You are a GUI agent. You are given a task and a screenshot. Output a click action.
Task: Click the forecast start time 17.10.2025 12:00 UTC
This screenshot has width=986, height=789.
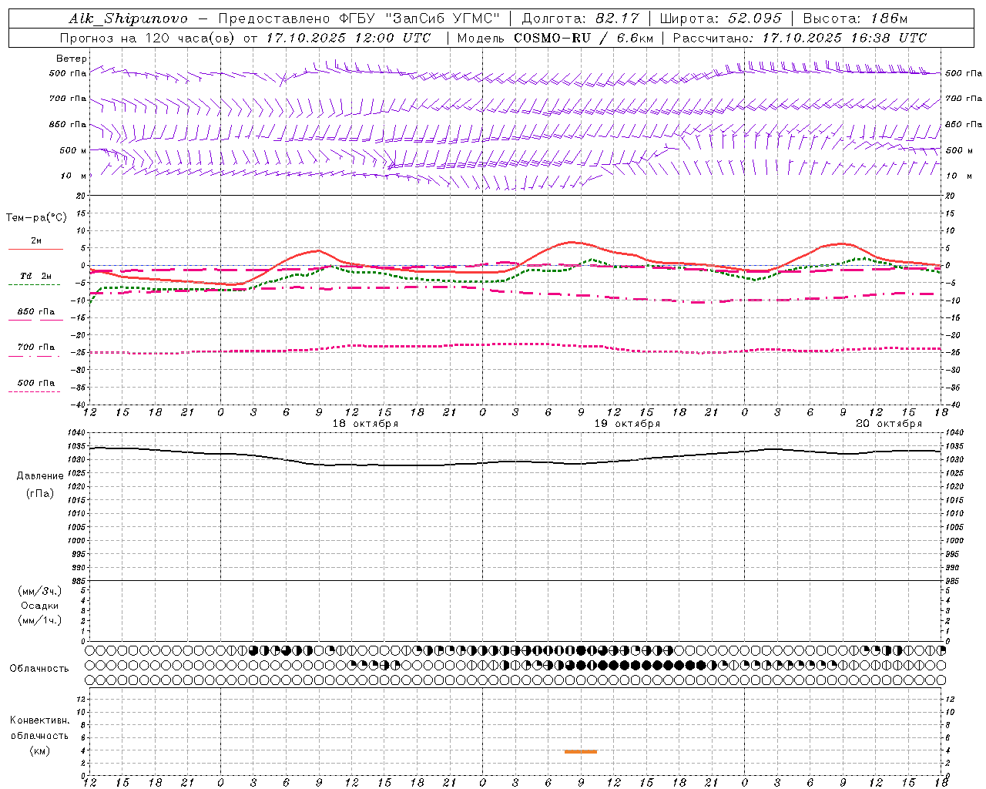pyautogui.click(x=349, y=38)
